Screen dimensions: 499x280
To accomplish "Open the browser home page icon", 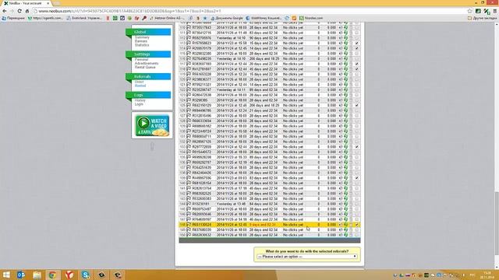I will tap(27, 11).
